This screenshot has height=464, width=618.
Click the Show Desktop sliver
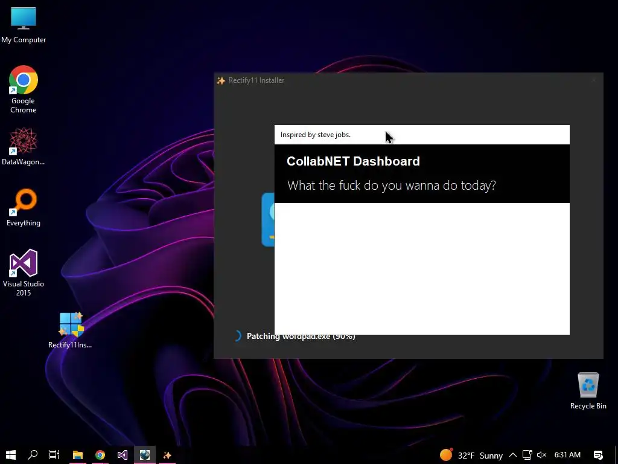(616, 455)
